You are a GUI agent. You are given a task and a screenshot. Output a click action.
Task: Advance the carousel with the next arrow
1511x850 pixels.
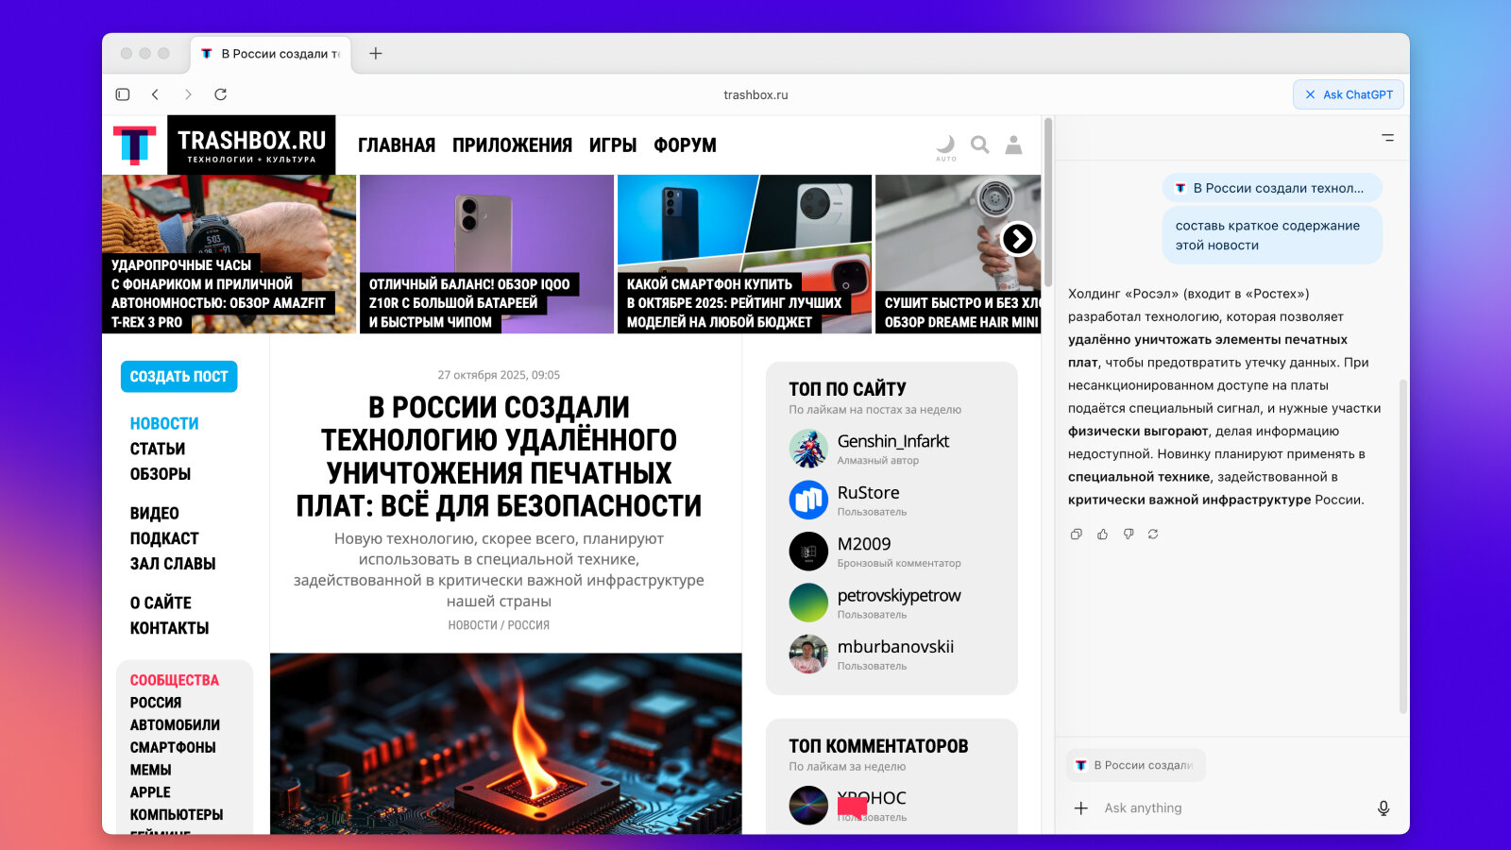[x=1017, y=239]
